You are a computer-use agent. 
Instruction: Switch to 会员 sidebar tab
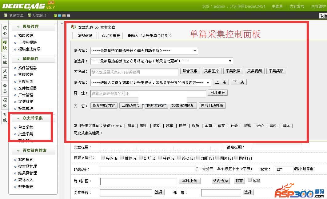(x=5, y=89)
